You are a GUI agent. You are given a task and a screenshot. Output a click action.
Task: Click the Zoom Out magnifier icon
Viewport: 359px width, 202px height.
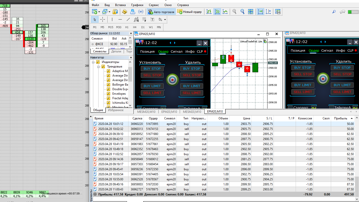point(242,12)
